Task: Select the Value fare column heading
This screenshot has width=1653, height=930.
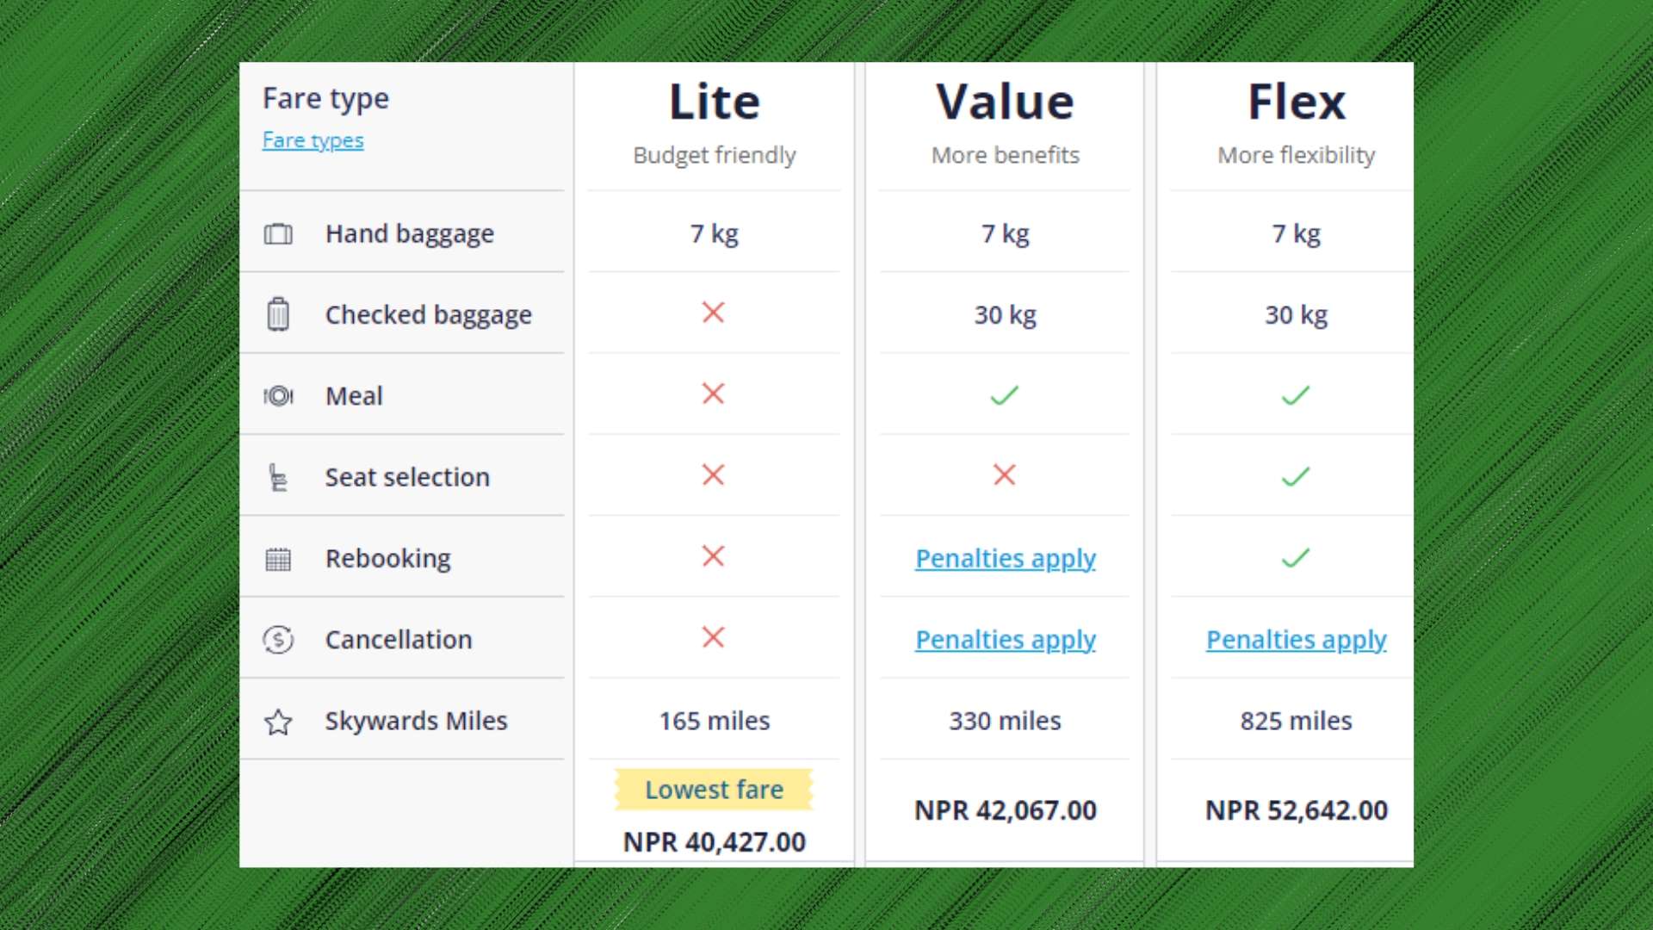Action: click(x=1005, y=102)
